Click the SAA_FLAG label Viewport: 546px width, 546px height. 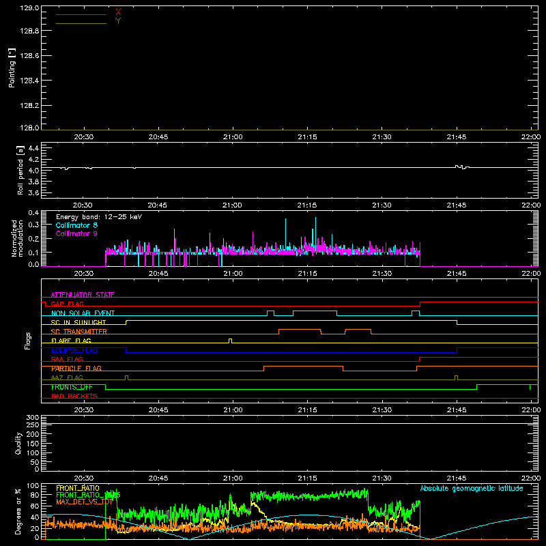pos(67,359)
